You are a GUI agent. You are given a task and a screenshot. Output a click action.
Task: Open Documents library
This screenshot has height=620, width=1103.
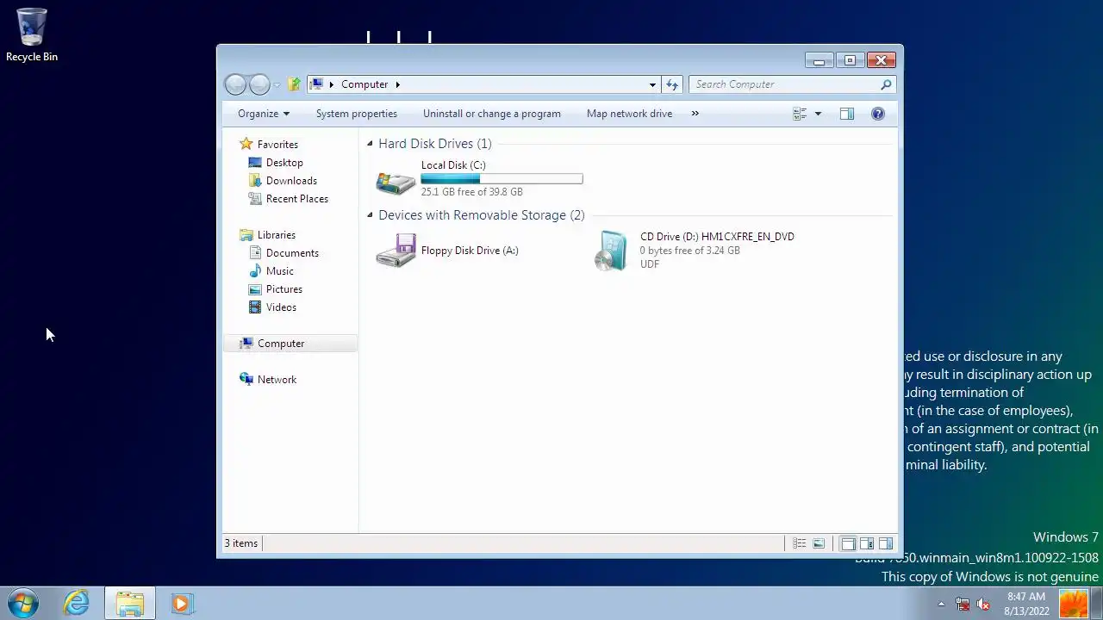point(292,253)
